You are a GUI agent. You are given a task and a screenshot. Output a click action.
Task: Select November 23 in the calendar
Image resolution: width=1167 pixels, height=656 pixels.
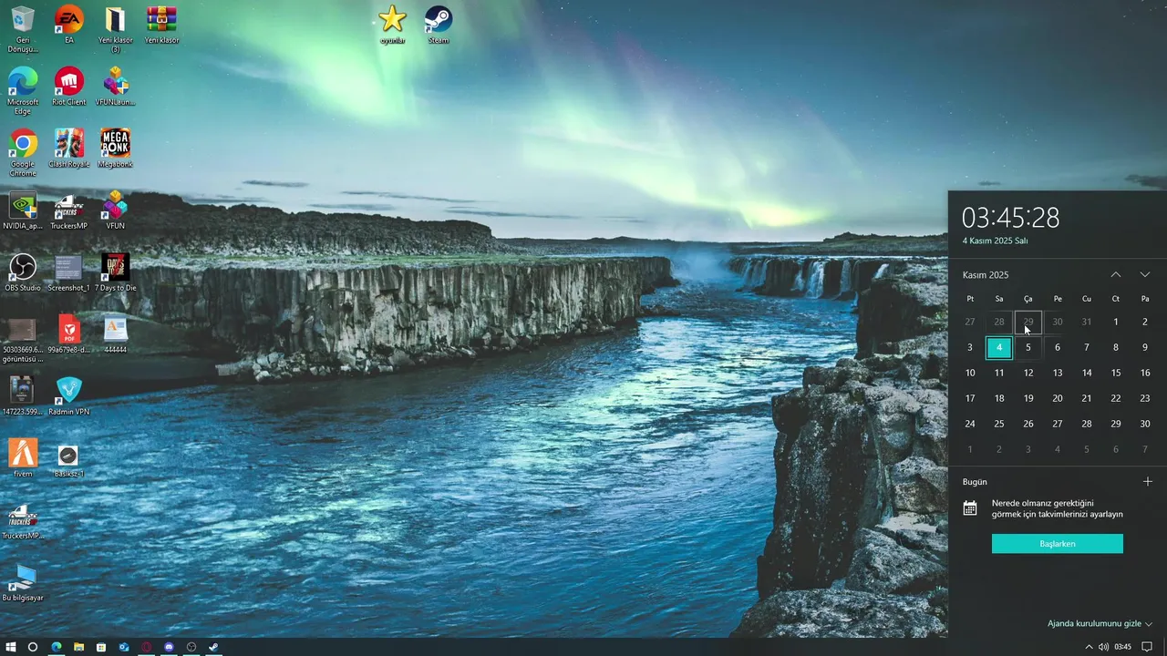(1145, 398)
